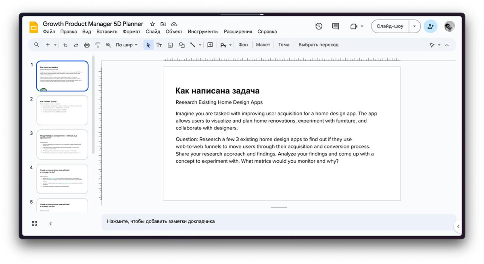Collapse the filmstrip with left chevron

pos(50,223)
